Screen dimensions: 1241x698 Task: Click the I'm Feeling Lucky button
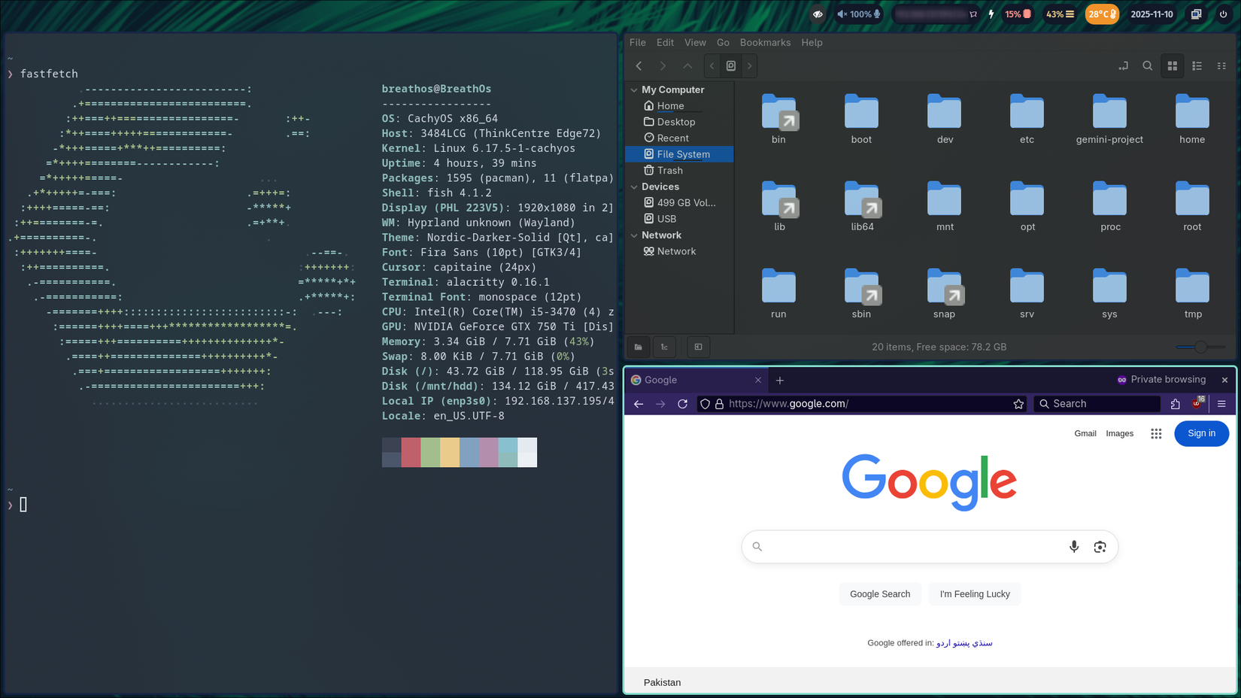(974, 594)
